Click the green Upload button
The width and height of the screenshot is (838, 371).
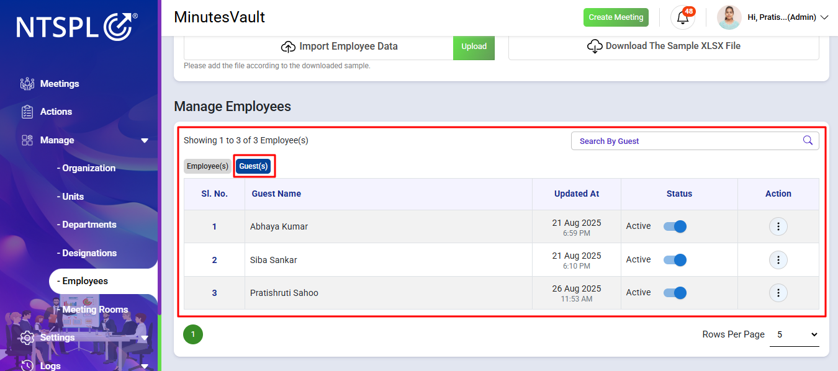[474, 47]
